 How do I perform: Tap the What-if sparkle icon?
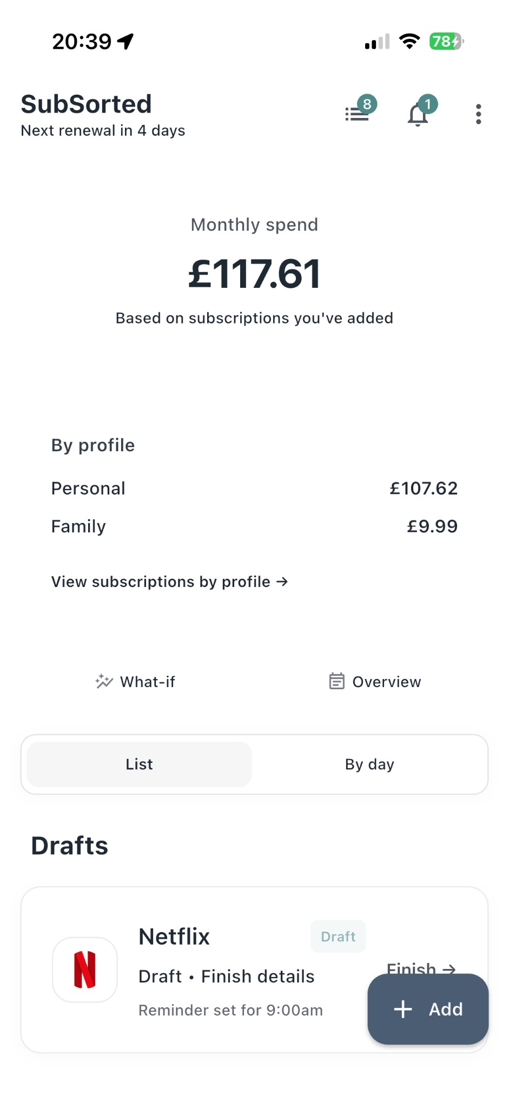[x=104, y=681]
